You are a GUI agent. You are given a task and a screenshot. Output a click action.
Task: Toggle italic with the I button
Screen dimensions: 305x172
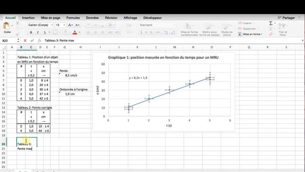(x=38, y=32)
